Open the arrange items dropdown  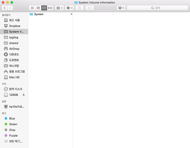click(60, 8)
